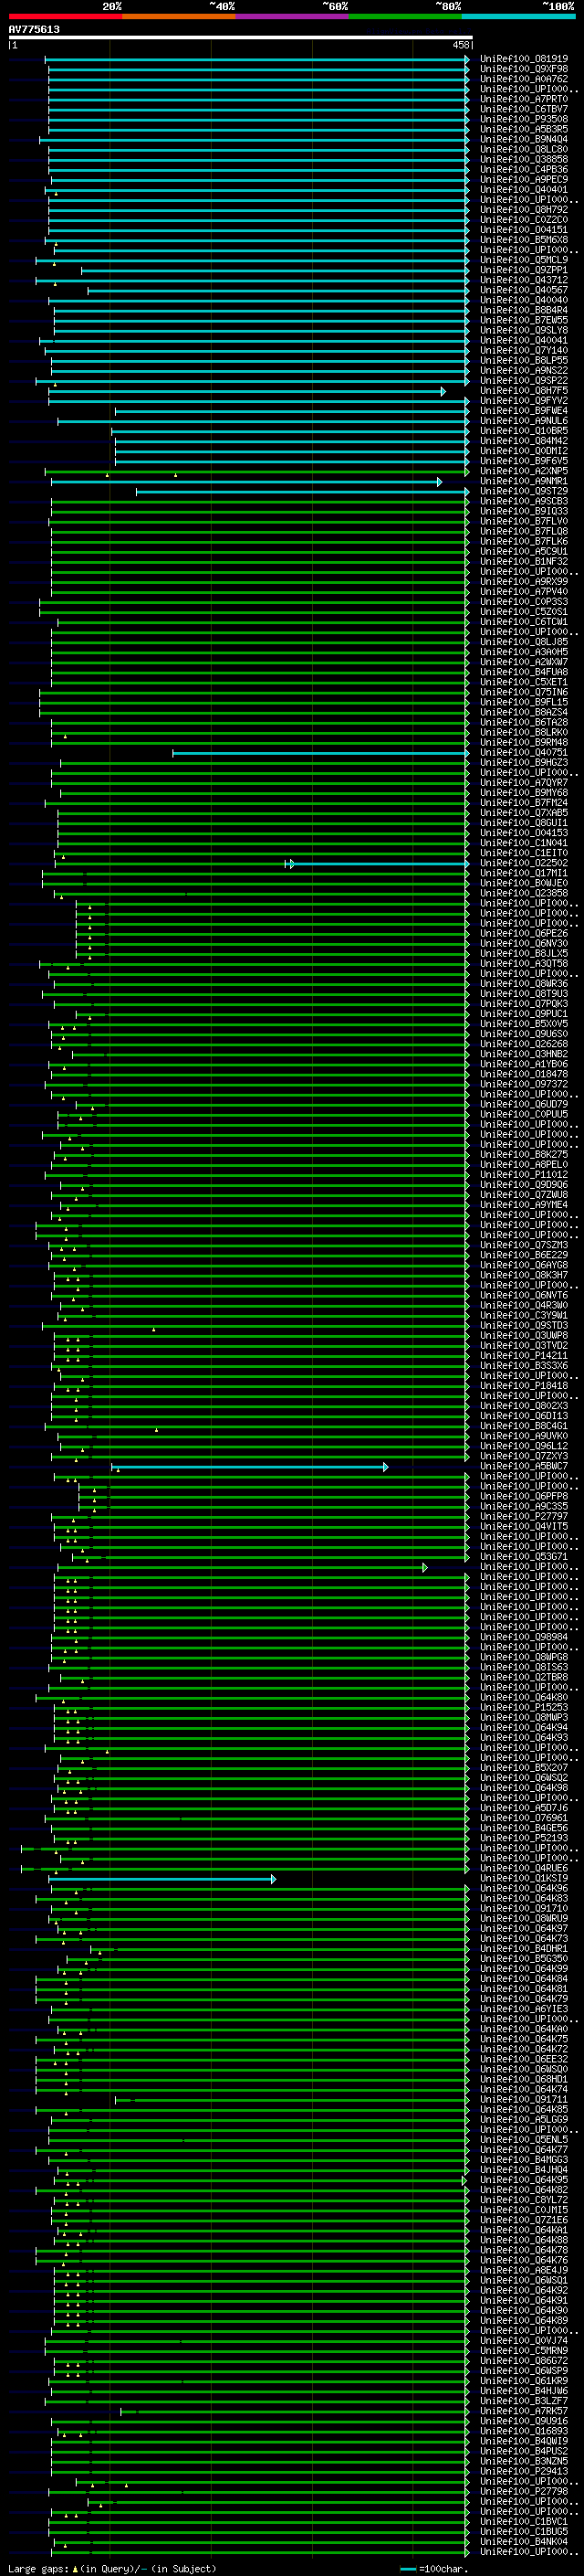Select hit label UniRef100_Q5MCL9
Image resolution: width=584 pixels, height=2576 pixels.
point(524,260)
